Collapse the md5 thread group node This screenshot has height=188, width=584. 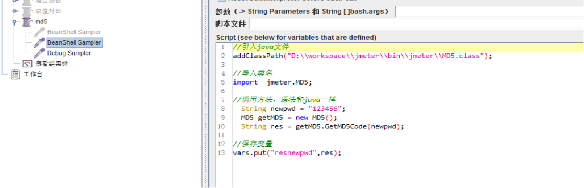[15, 22]
